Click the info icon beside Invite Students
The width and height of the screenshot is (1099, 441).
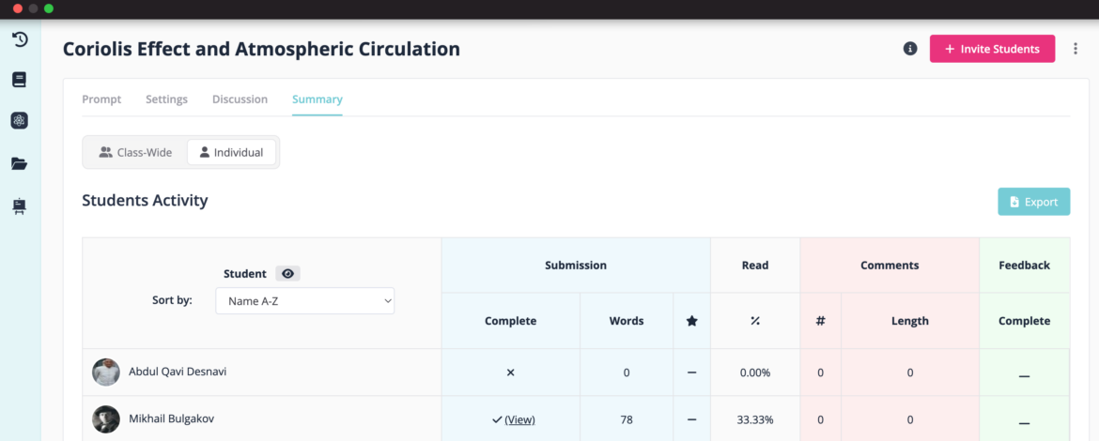click(910, 49)
